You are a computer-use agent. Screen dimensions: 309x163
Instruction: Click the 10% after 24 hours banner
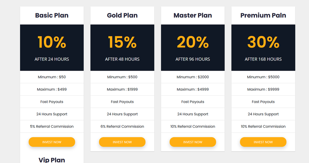(x=52, y=48)
